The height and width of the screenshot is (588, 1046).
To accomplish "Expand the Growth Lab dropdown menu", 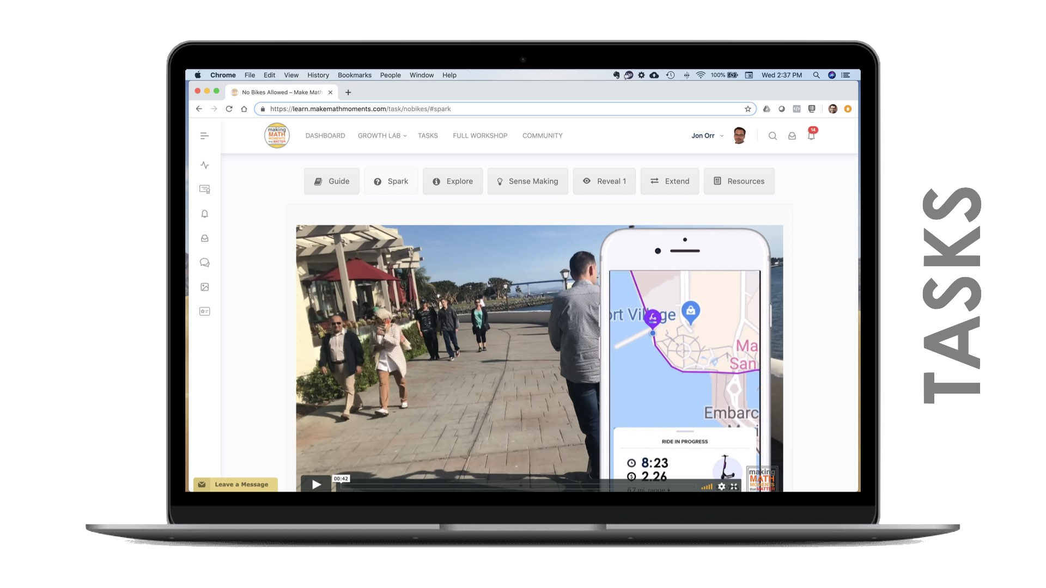I will point(382,136).
